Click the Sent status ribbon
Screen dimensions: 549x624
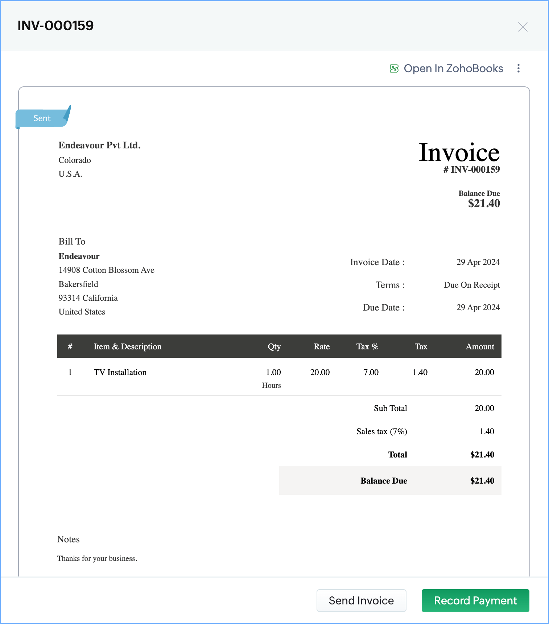[42, 118]
